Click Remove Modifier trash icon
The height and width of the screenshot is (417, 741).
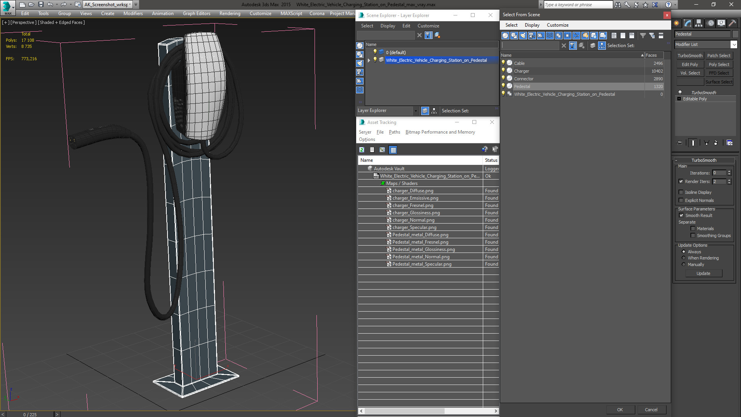click(x=716, y=143)
